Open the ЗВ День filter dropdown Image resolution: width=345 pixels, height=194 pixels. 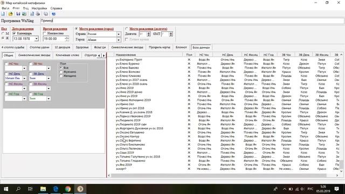point(49,78)
